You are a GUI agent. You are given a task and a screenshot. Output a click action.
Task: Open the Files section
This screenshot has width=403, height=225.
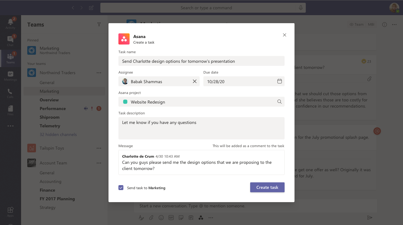[x=10, y=110]
